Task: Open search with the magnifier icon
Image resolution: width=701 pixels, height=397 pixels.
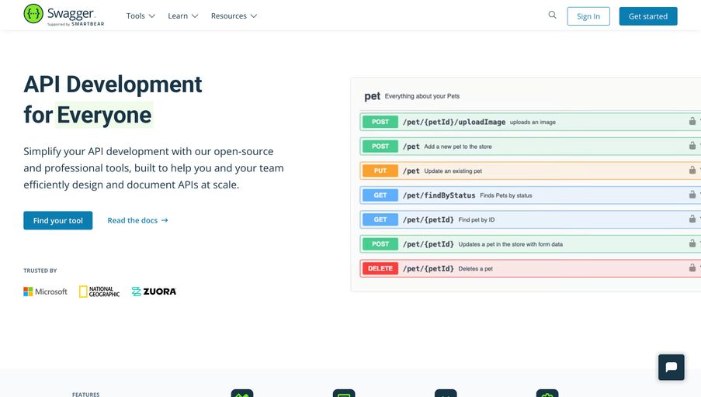Action: click(552, 15)
